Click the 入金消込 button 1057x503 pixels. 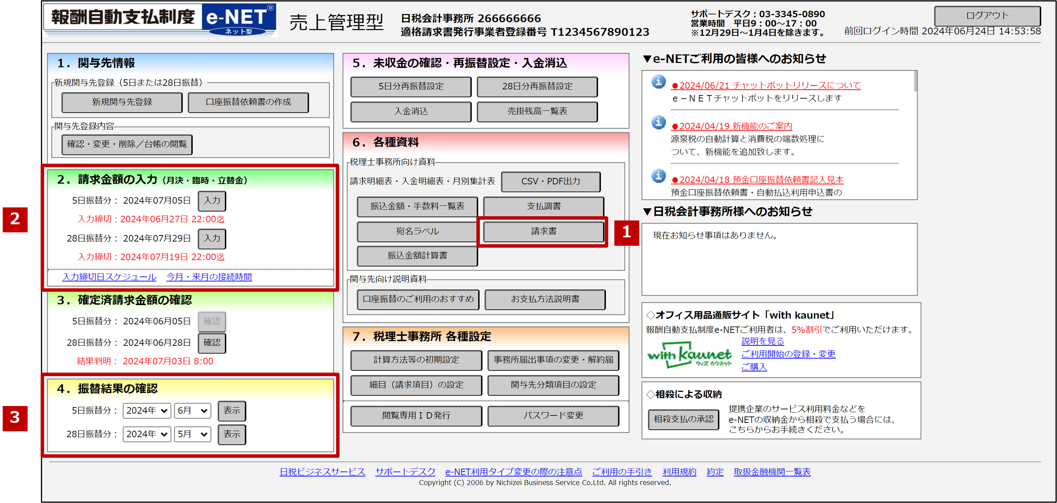411,112
